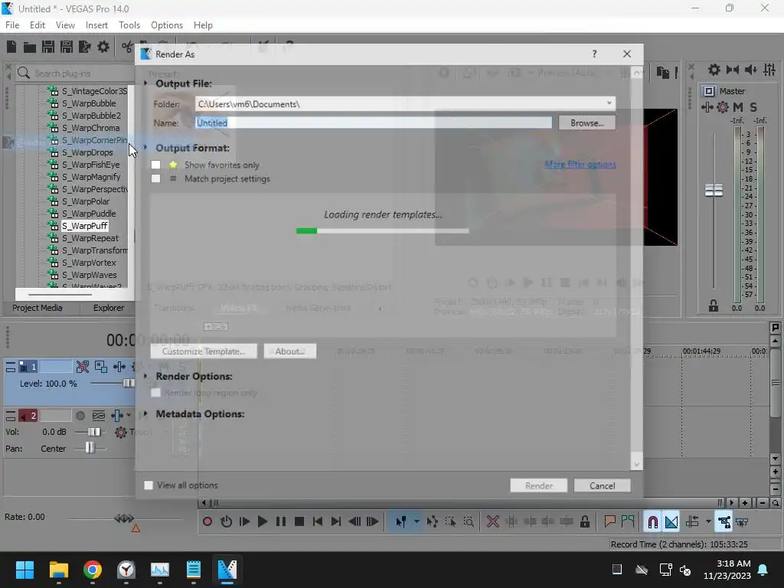This screenshot has height=588, width=784.
Task: Select the Selection Edit tool icon
Action: 450,522
